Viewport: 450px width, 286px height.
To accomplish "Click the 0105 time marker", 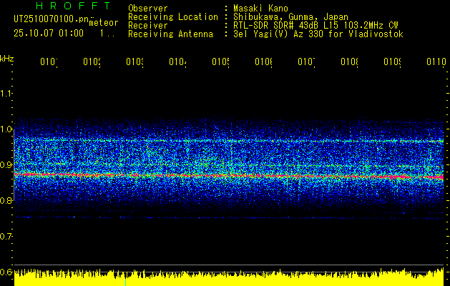I will click(220, 62).
